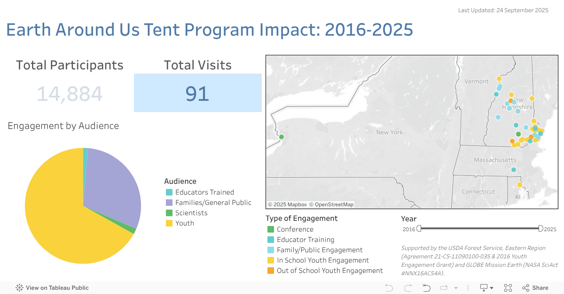
Task: Click the Last Updated date text
Action: (503, 10)
